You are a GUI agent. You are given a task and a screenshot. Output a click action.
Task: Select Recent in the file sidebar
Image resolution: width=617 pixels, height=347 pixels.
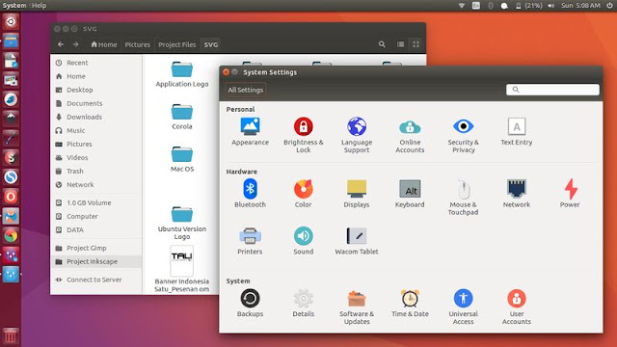96,63
